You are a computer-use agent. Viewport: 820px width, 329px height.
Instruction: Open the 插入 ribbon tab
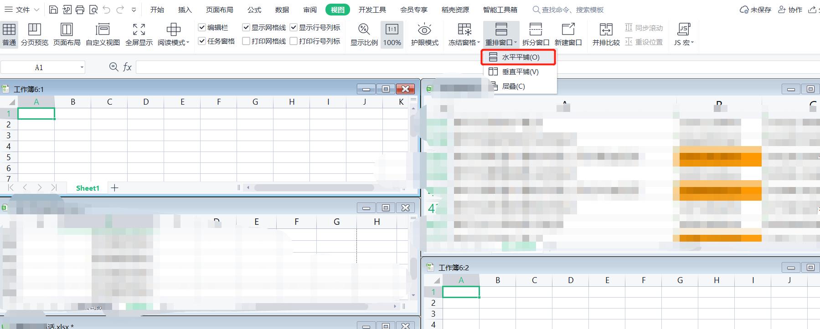185,10
